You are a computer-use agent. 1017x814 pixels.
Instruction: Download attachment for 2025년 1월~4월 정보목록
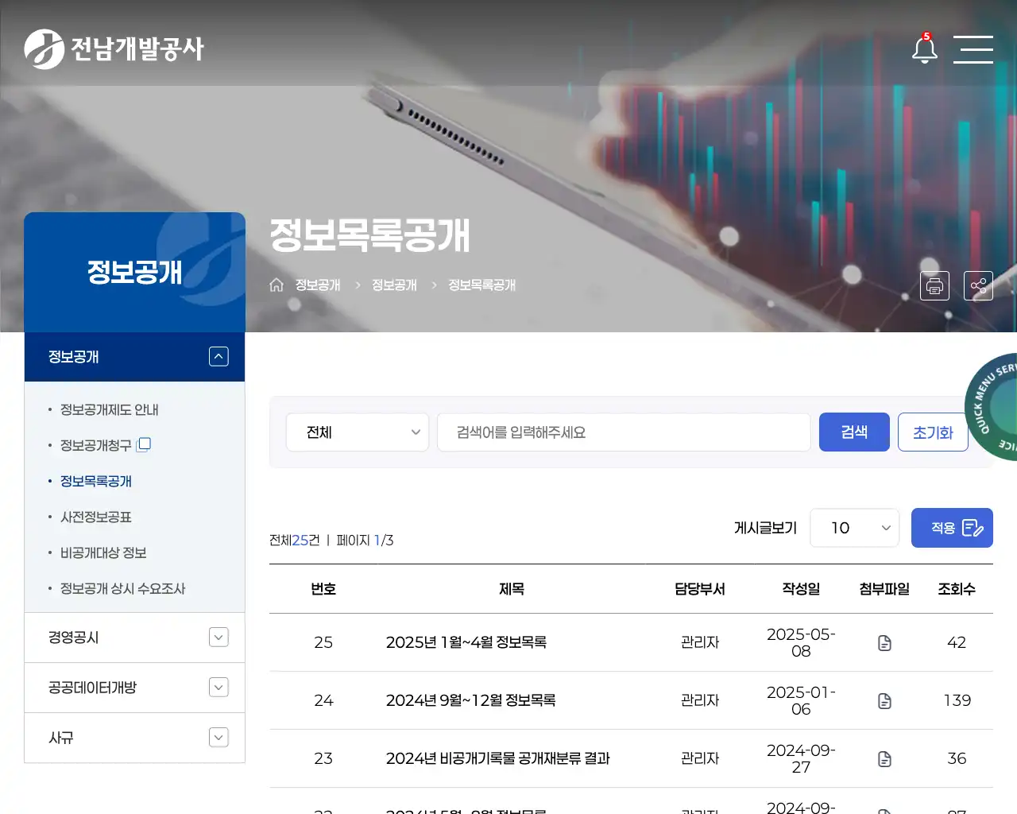(x=884, y=642)
